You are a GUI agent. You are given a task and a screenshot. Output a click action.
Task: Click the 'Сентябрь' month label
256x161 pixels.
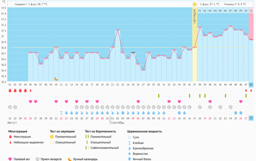(118, 123)
